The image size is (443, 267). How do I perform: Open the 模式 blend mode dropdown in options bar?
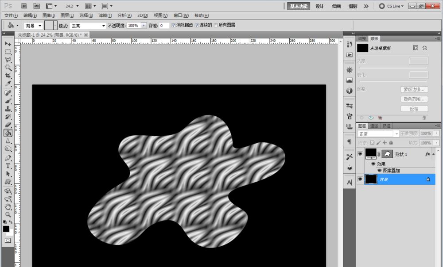coord(88,26)
